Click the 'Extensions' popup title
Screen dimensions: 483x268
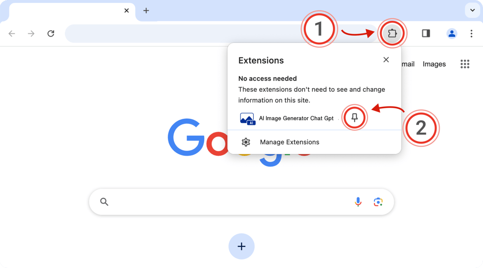pos(261,60)
